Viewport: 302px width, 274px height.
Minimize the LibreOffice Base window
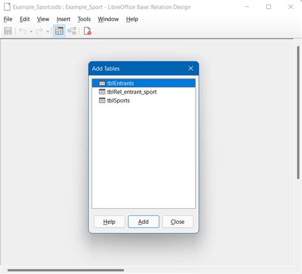point(247,7)
